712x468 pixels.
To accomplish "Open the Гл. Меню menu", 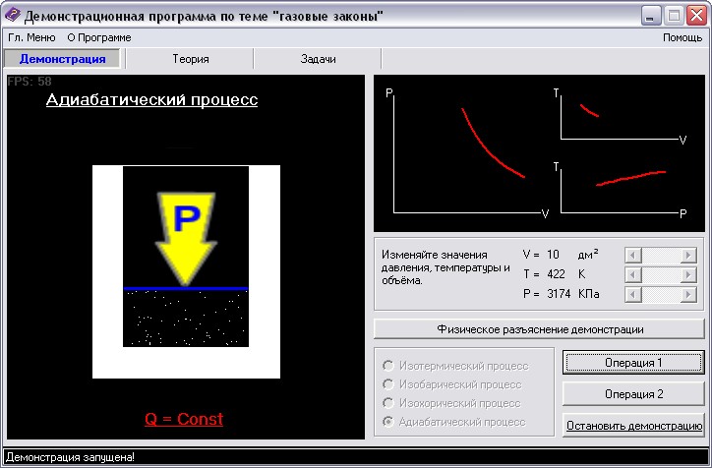I will (31, 37).
